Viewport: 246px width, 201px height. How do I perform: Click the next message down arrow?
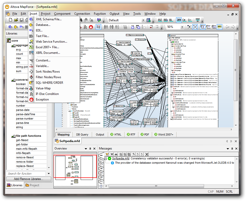coord(112,154)
